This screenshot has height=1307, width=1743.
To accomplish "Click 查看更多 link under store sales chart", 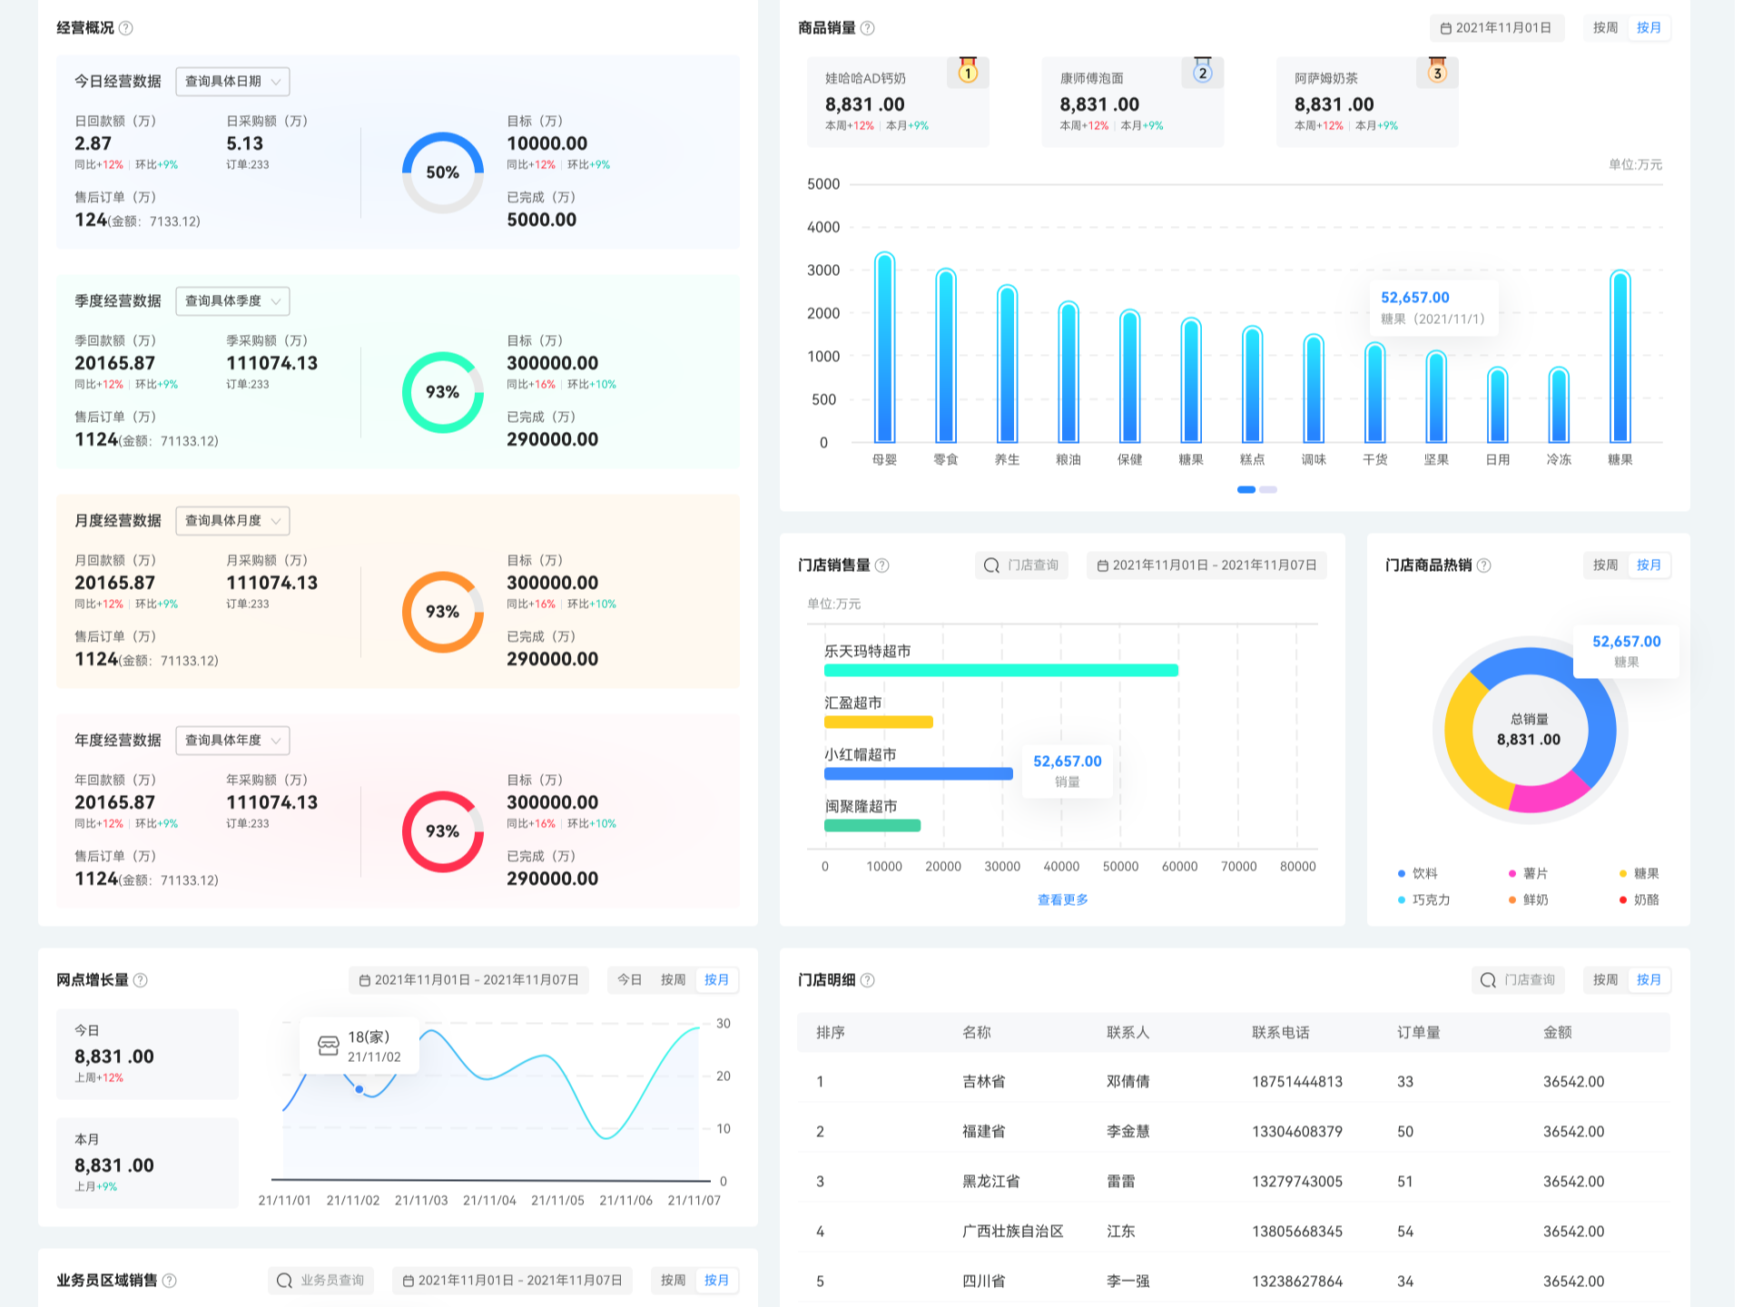I will click(x=1062, y=900).
